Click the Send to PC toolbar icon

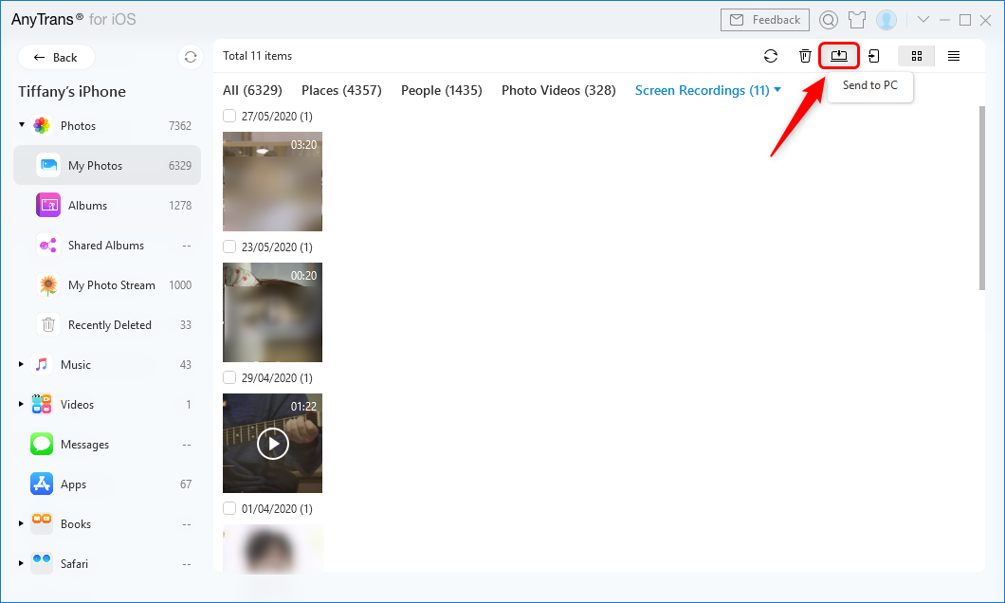pos(839,56)
